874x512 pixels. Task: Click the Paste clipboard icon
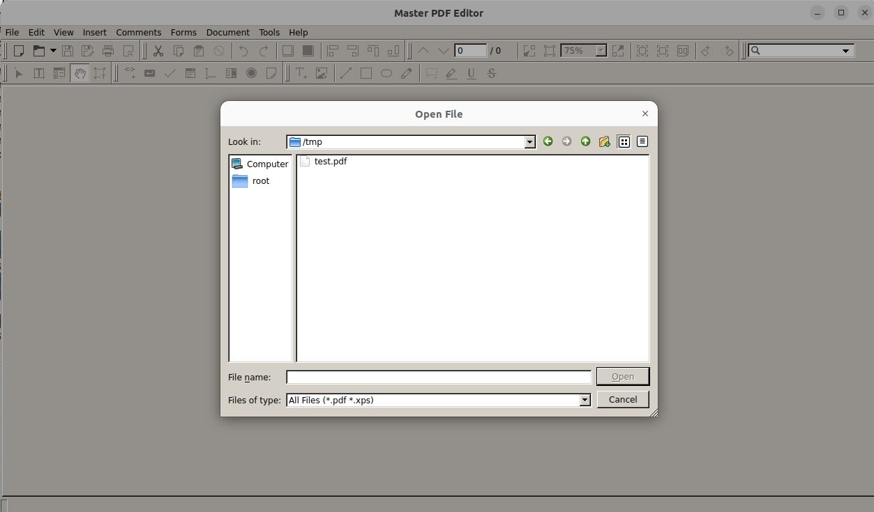199,51
